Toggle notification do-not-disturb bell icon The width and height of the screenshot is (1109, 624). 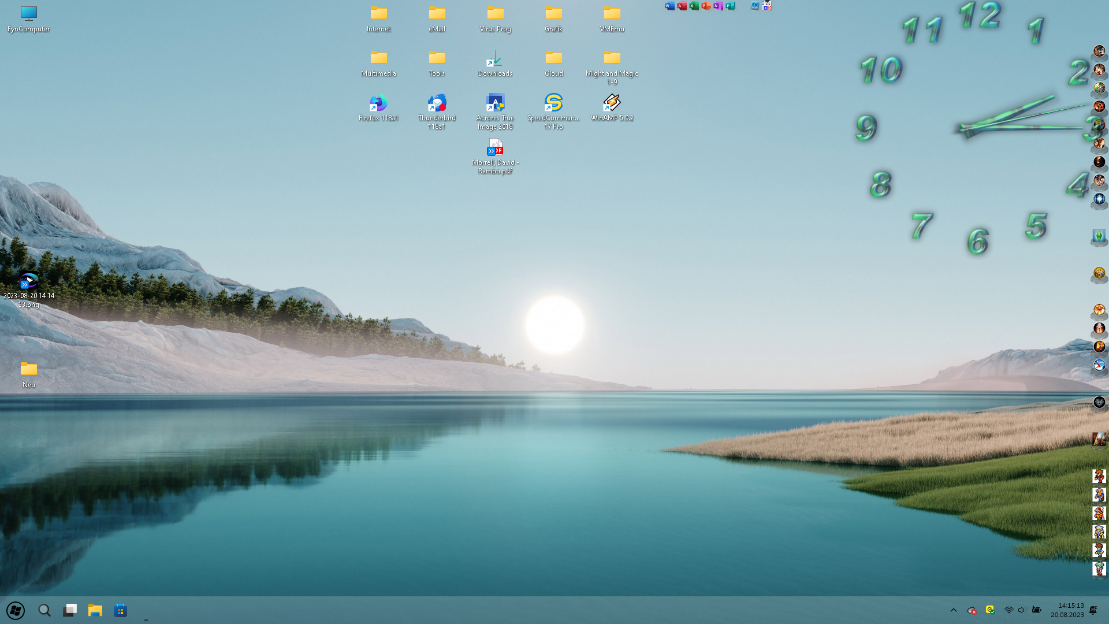(x=1093, y=610)
